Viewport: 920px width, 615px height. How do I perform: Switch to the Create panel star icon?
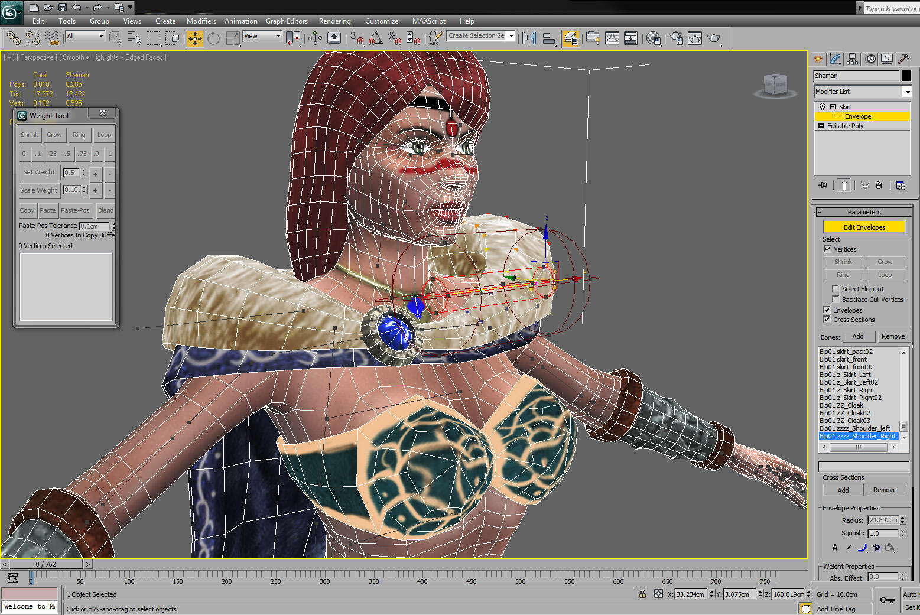pyautogui.click(x=818, y=59)
